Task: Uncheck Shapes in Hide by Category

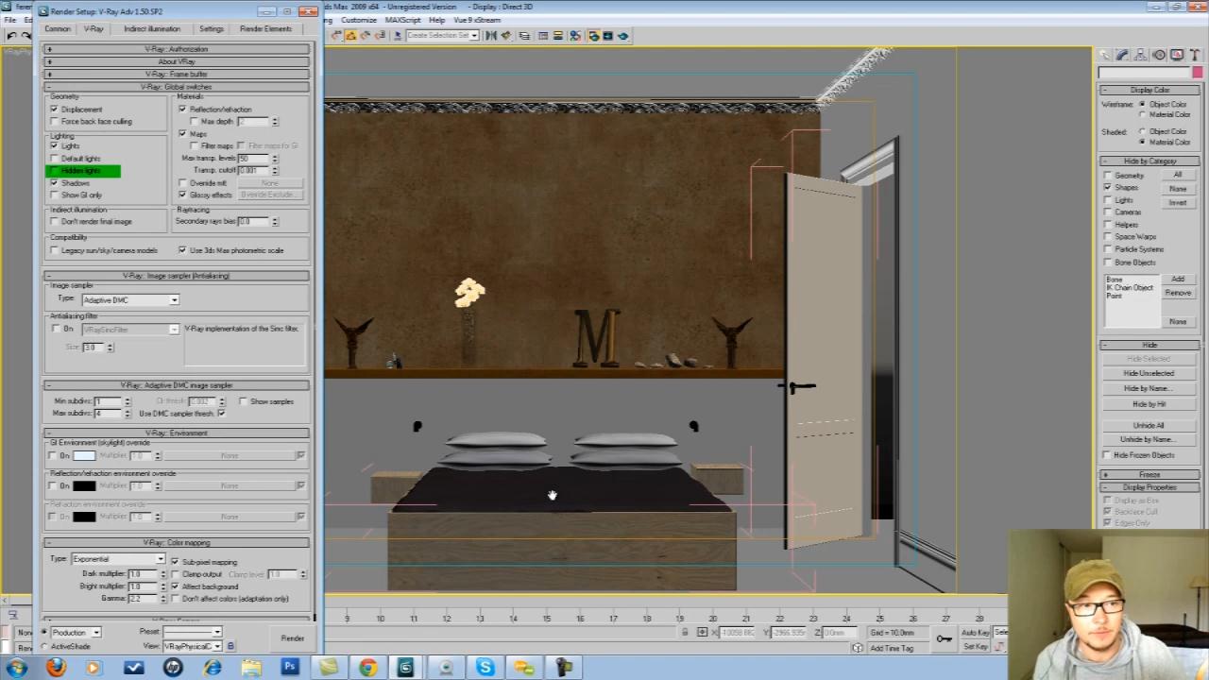Action: [1107, 187]
